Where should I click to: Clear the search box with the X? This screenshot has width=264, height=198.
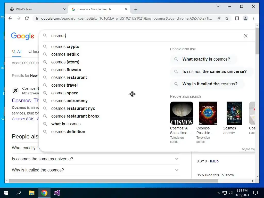tap(246, 36)
